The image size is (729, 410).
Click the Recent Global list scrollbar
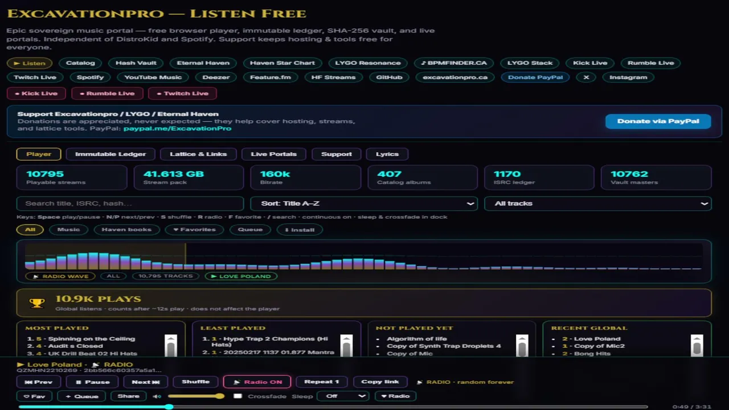(697, 345)
